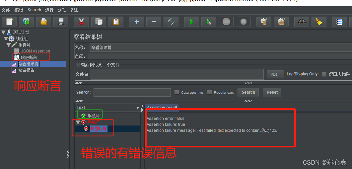The image size is (352, 169).
Task: Click the 浏览... browse button
Action: [275, 74]
